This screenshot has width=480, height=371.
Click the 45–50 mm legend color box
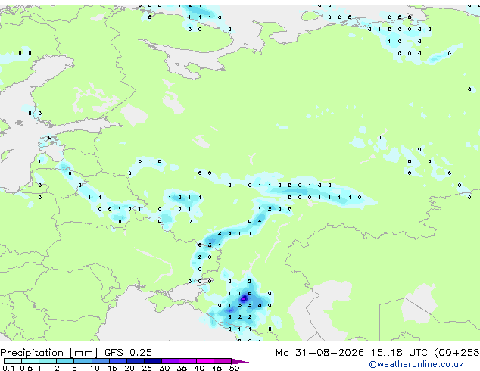223,361
